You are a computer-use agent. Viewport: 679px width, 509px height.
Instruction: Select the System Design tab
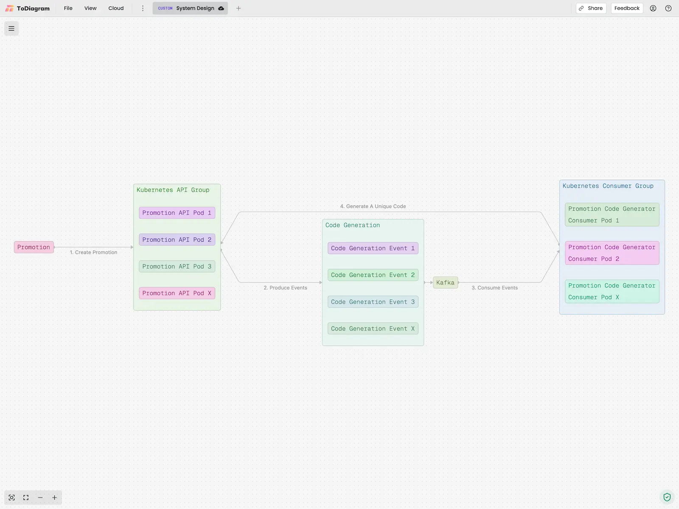[x=190, y=8]
